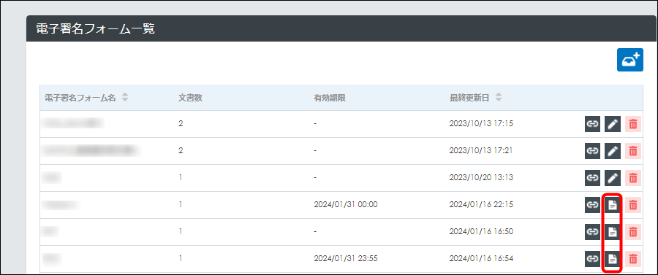Edit the form updated 2023/10/13 17:21
Screen dimensions: 658x275
pyautogui.click(x=613, y=151)
